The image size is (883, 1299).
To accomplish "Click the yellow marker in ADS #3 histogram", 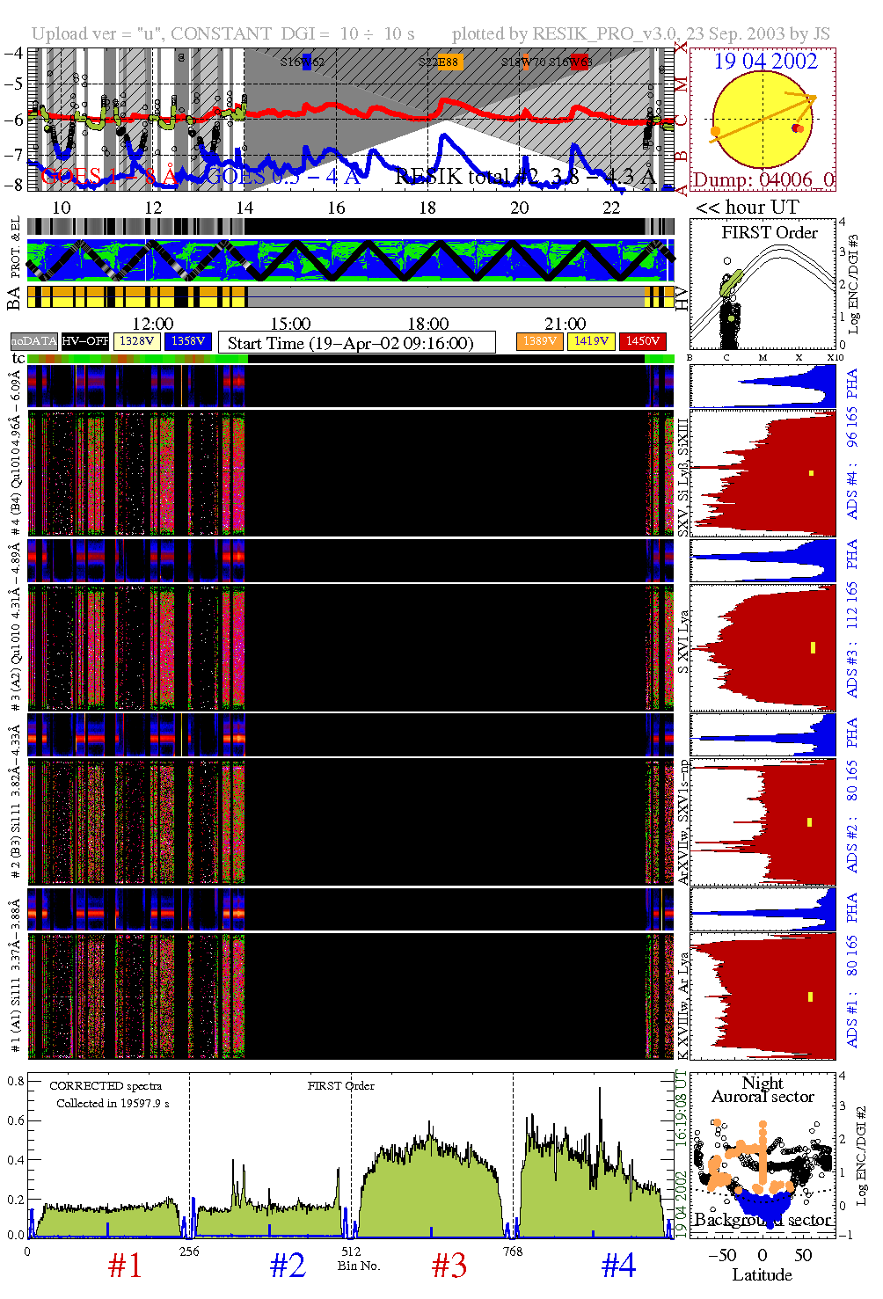I will 813,648.
